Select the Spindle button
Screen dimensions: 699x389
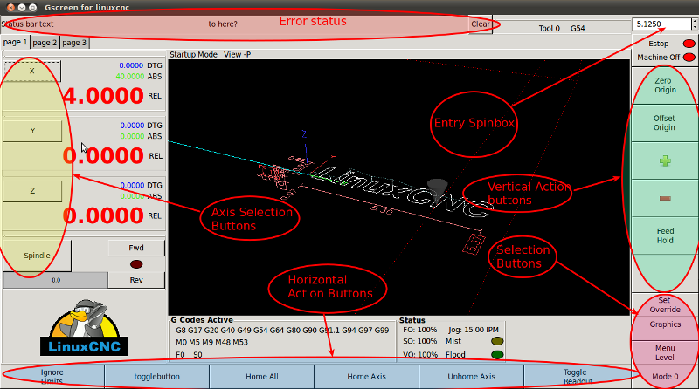click(37, 256)
